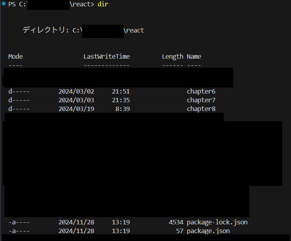Image resolution: width=291 pixels, height=241 pixels.
Task: Click the 'PS C:' prompt text
Action: pos(17,4)
